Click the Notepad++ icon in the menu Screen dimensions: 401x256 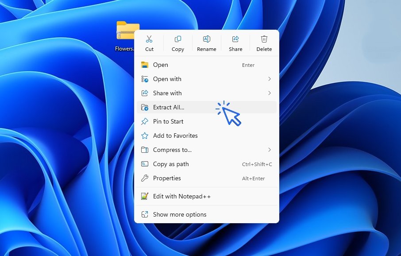pyautogui.click(x=145, y=196)
